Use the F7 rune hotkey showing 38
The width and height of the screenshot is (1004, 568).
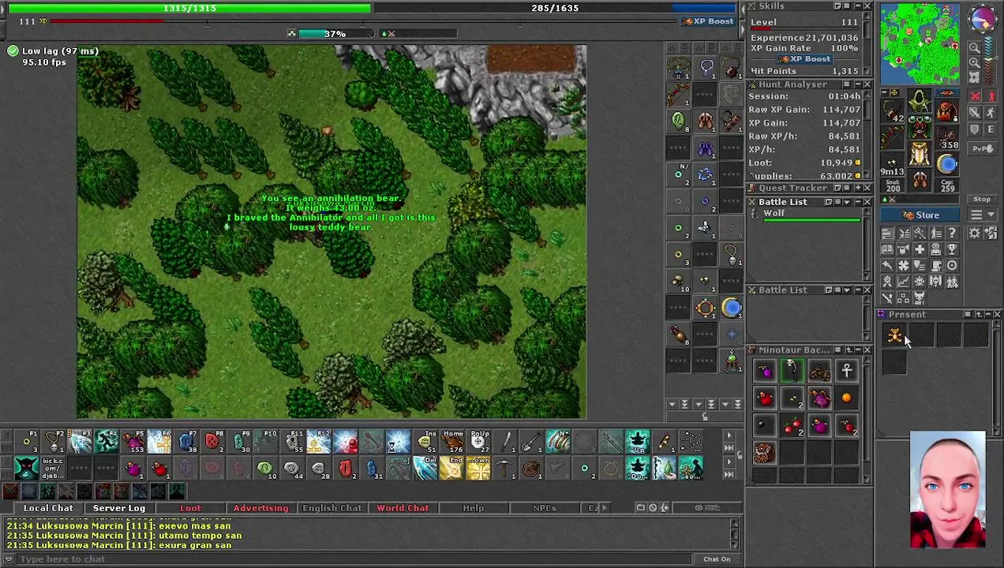(186, 443)
